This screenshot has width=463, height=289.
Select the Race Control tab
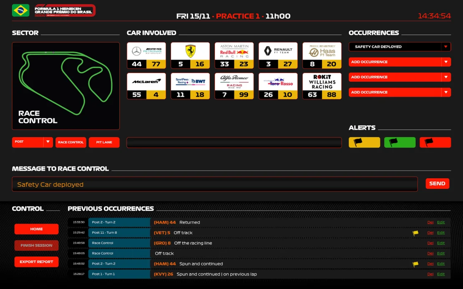(70, 142)
